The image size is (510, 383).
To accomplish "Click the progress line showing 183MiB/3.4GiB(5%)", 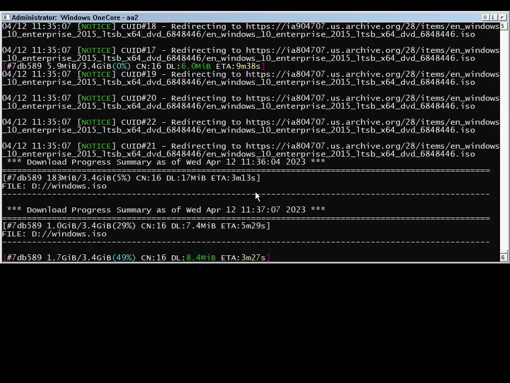I will [x=131, y=178].
